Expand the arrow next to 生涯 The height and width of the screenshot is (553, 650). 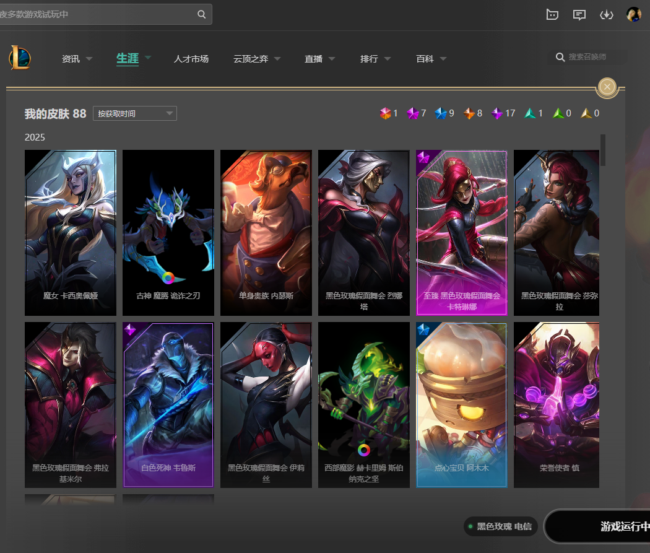coord(148,57)
